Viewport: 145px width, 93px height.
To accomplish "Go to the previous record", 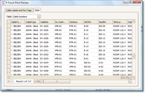I will pyautogui.click(x=12, y=81).
